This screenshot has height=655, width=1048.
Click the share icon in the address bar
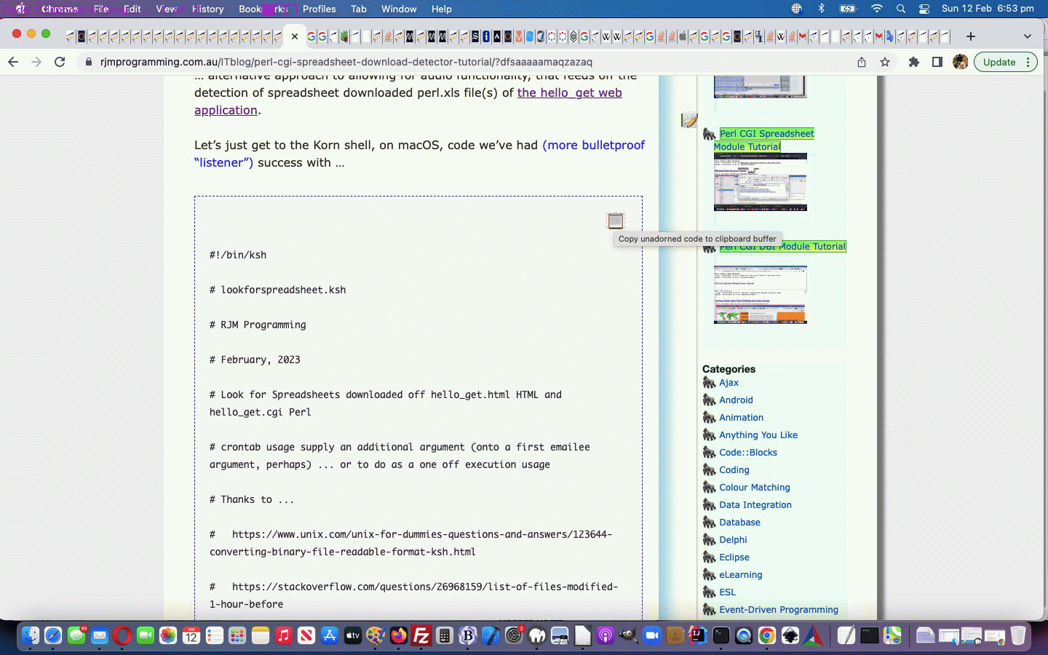(860, 62)
